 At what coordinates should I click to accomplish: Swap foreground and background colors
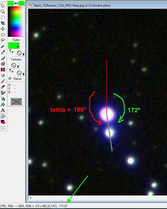16,3
